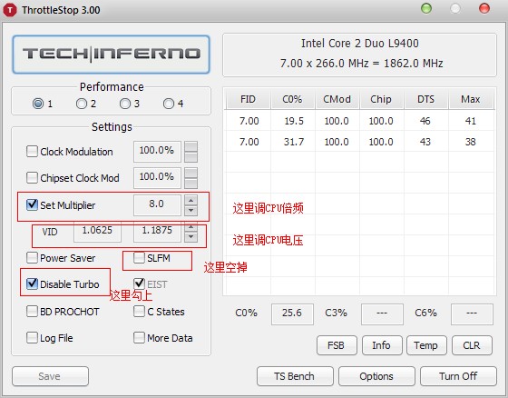
Task: Click the VID 1.0625 value field
Action: tap(98, 232)
